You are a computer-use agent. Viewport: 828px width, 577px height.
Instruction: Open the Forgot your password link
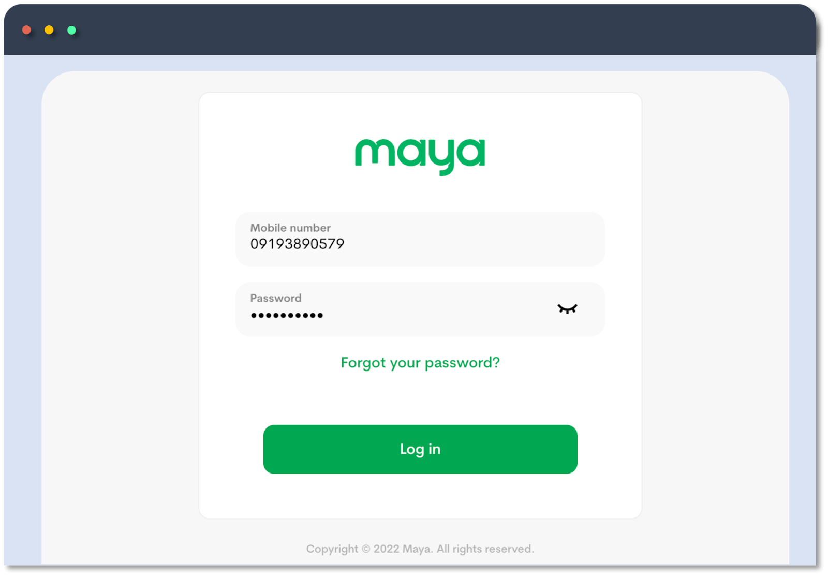pos(420,362)
